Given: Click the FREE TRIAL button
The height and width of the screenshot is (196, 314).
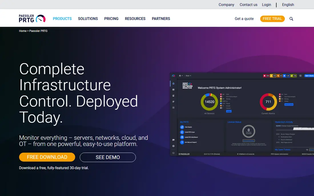Looking at the screenshot, I should (x=272, y=19).
